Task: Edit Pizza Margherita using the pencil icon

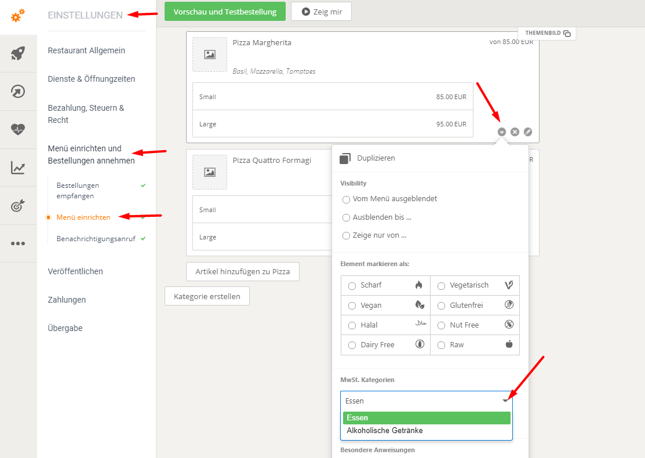Action: click(x=527, y=132)
